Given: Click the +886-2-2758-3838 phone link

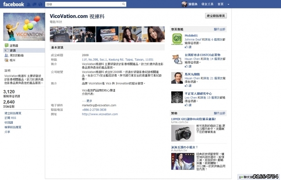Looking at the screenshot, I should click(94, 110).
